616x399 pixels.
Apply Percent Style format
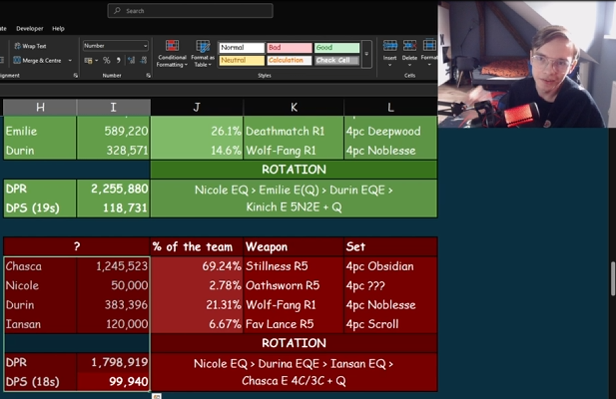107,61
